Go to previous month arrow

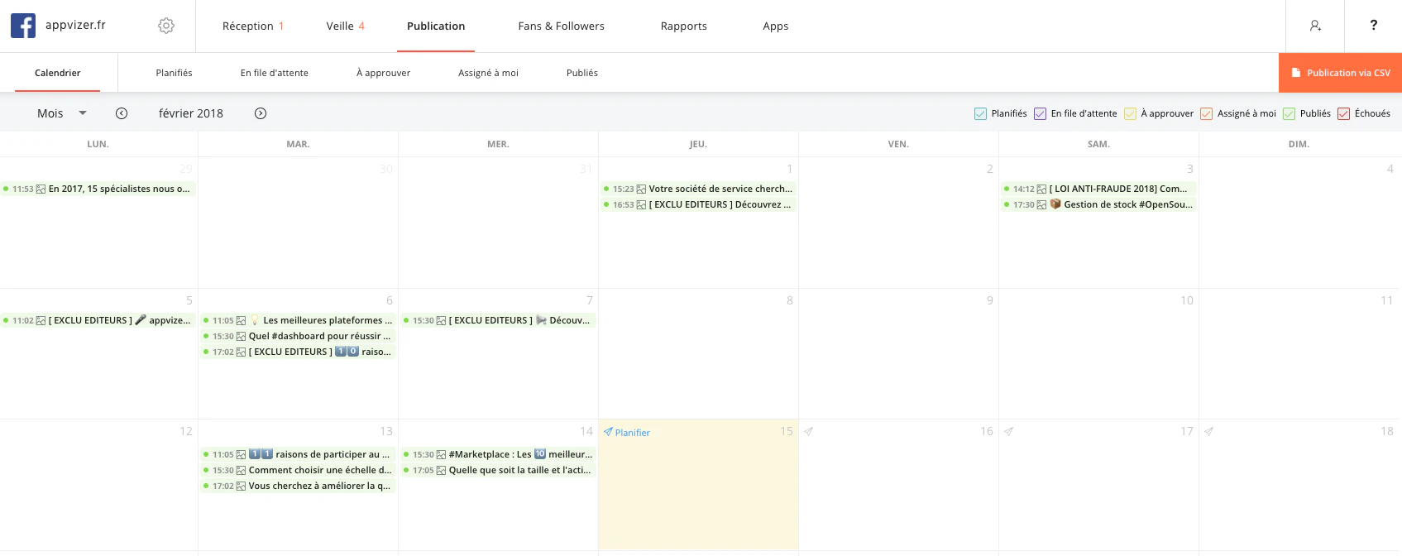click(x=122, y=113)
